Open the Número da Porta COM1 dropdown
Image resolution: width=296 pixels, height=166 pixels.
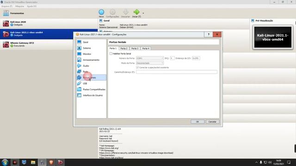click(150, 59)
